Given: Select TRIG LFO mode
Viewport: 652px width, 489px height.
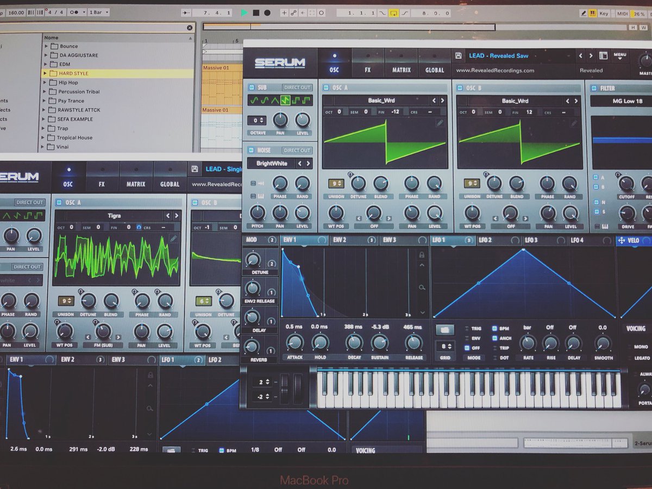Looking at the screenshot, I should (467, 329).
